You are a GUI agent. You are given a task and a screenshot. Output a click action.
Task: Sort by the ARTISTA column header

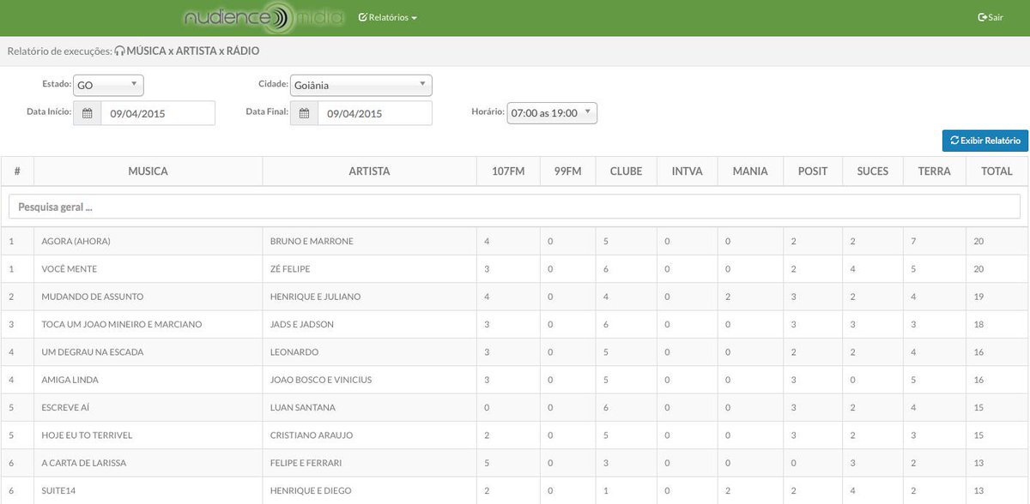click(369, 171)
